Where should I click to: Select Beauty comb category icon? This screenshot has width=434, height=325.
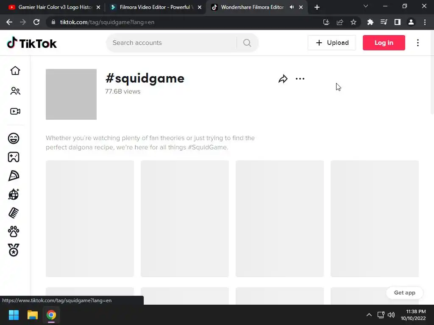14,213
